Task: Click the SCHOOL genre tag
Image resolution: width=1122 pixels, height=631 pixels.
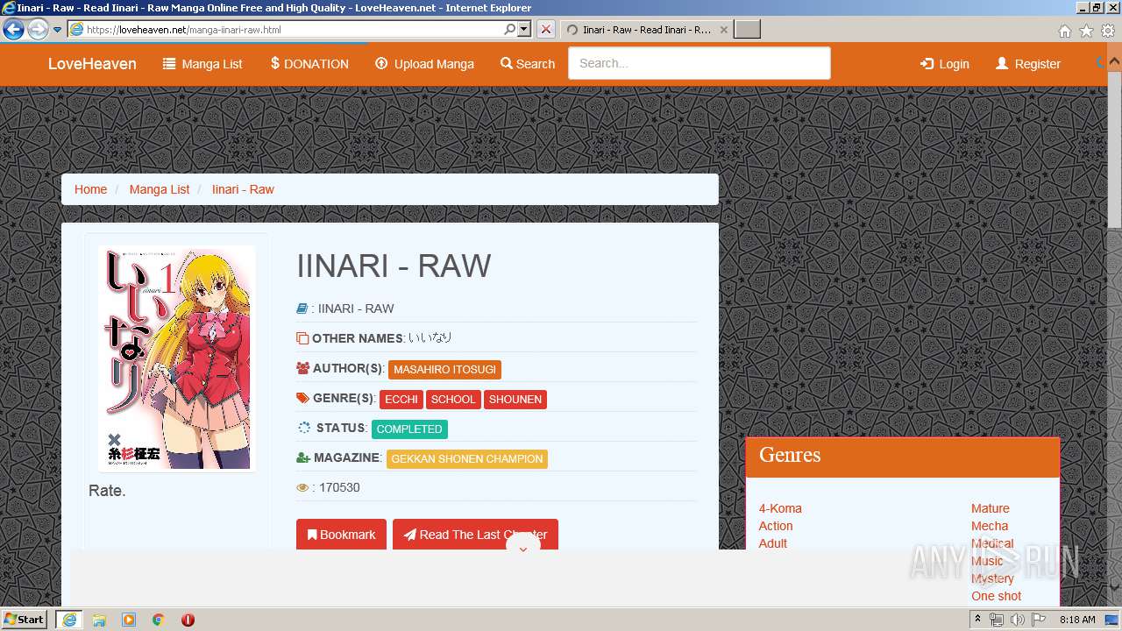Action: point(453,400)
